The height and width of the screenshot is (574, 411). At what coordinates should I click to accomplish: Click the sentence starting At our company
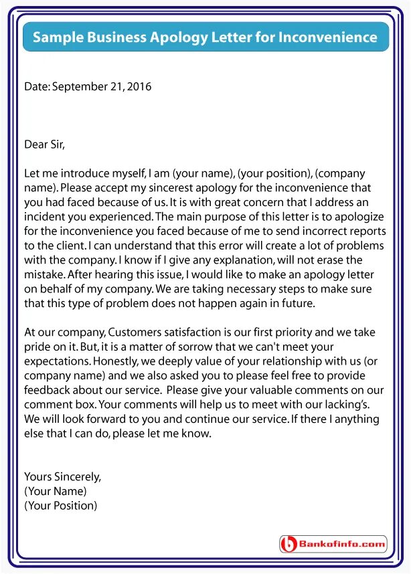click(x=199, y=339)
